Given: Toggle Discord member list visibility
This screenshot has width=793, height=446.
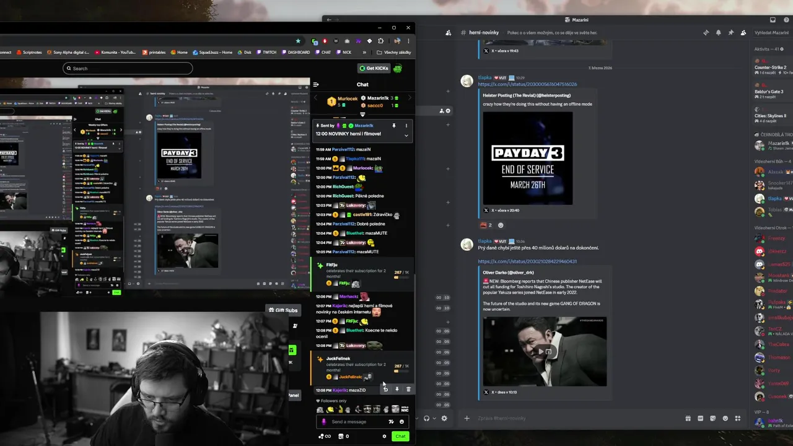Looking at the screenshot, I should point(743,32).
